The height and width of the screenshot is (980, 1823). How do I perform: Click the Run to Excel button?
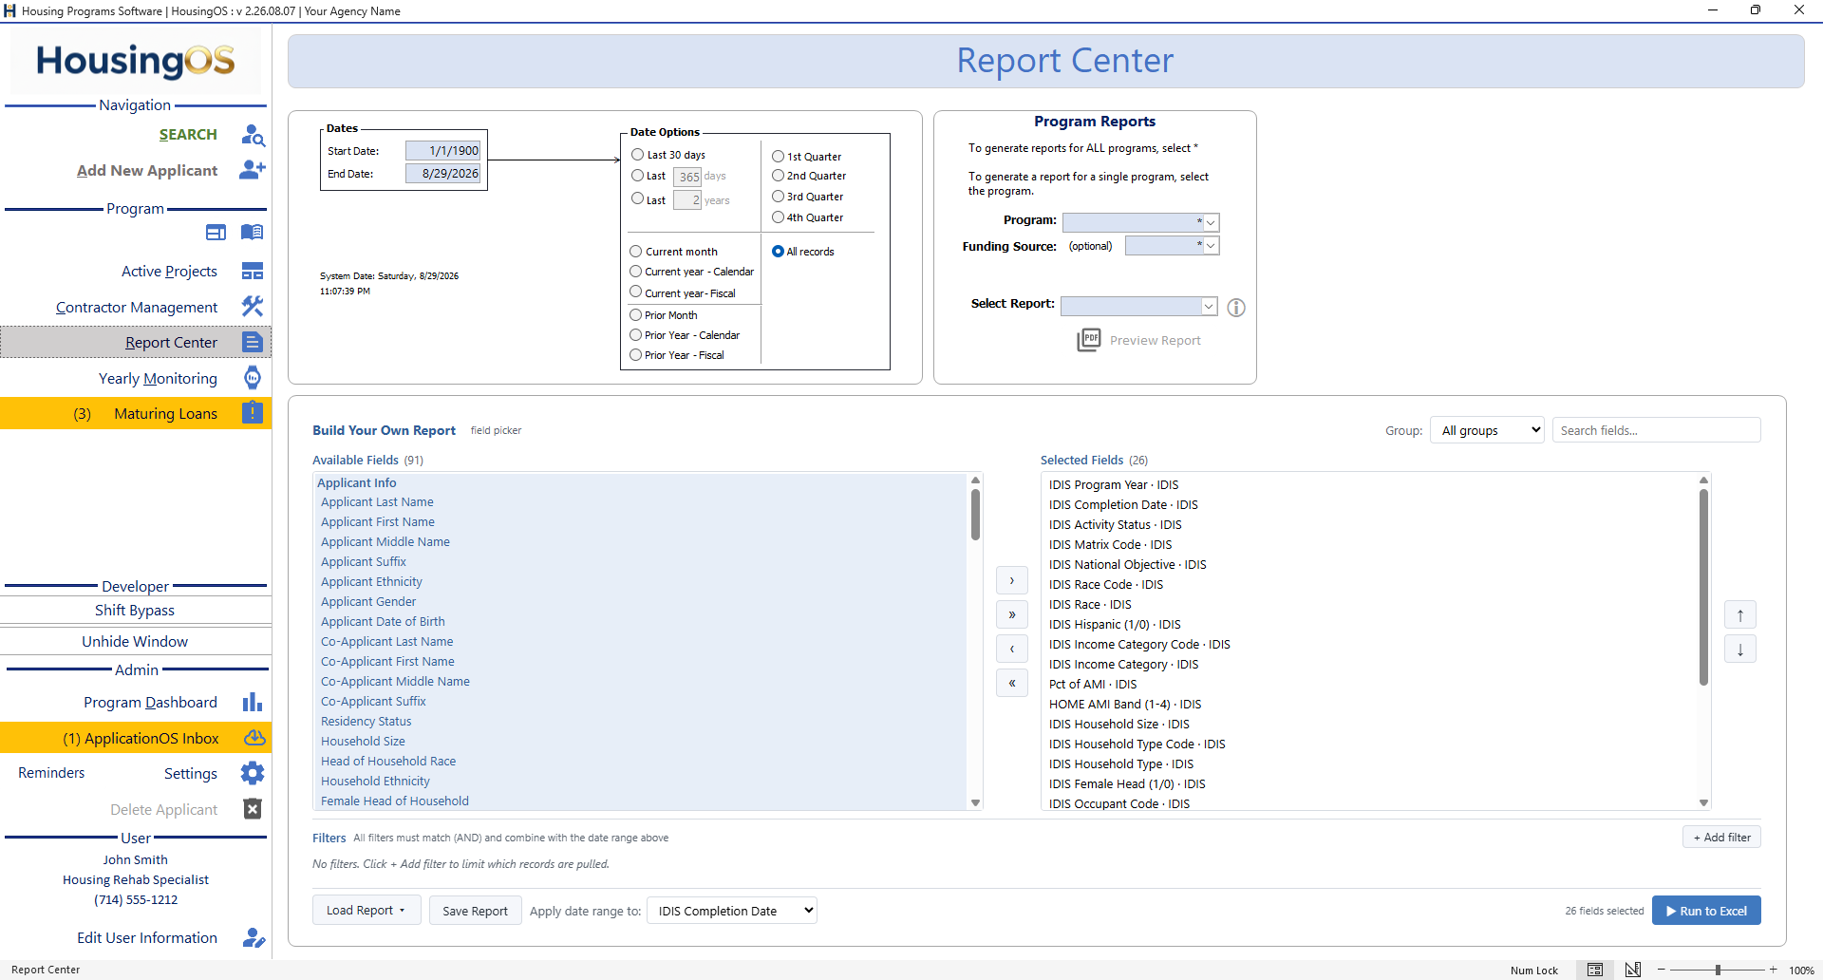point(1706,911)
